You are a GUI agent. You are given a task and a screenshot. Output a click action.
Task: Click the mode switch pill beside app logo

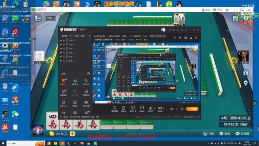[82, 30]
